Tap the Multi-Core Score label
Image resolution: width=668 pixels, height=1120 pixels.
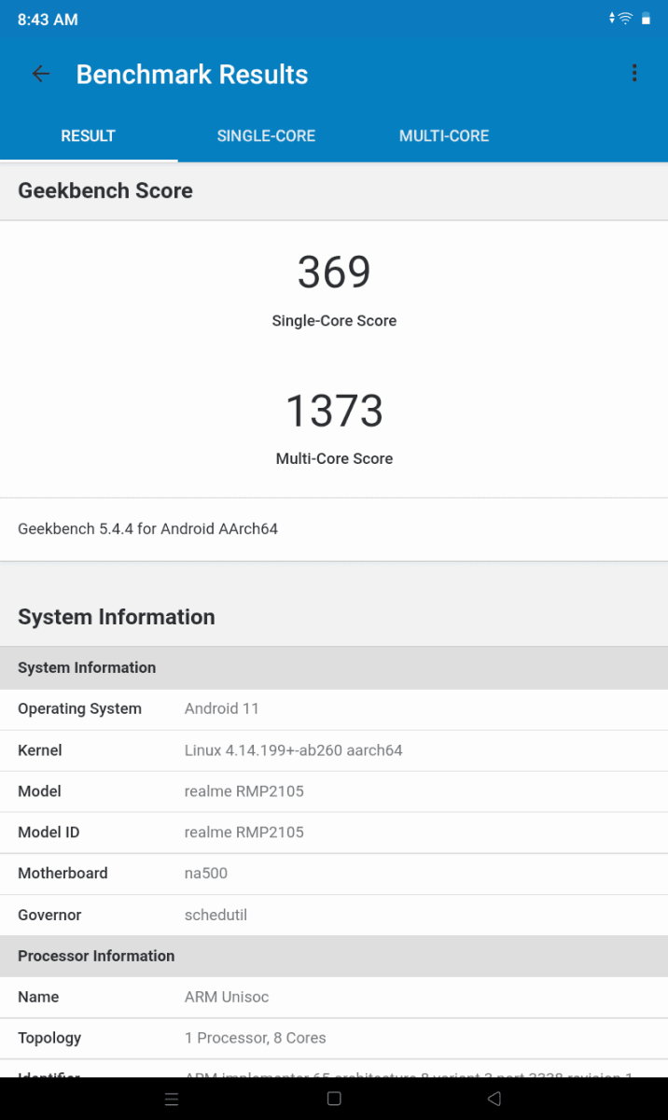tap(334, 459)
